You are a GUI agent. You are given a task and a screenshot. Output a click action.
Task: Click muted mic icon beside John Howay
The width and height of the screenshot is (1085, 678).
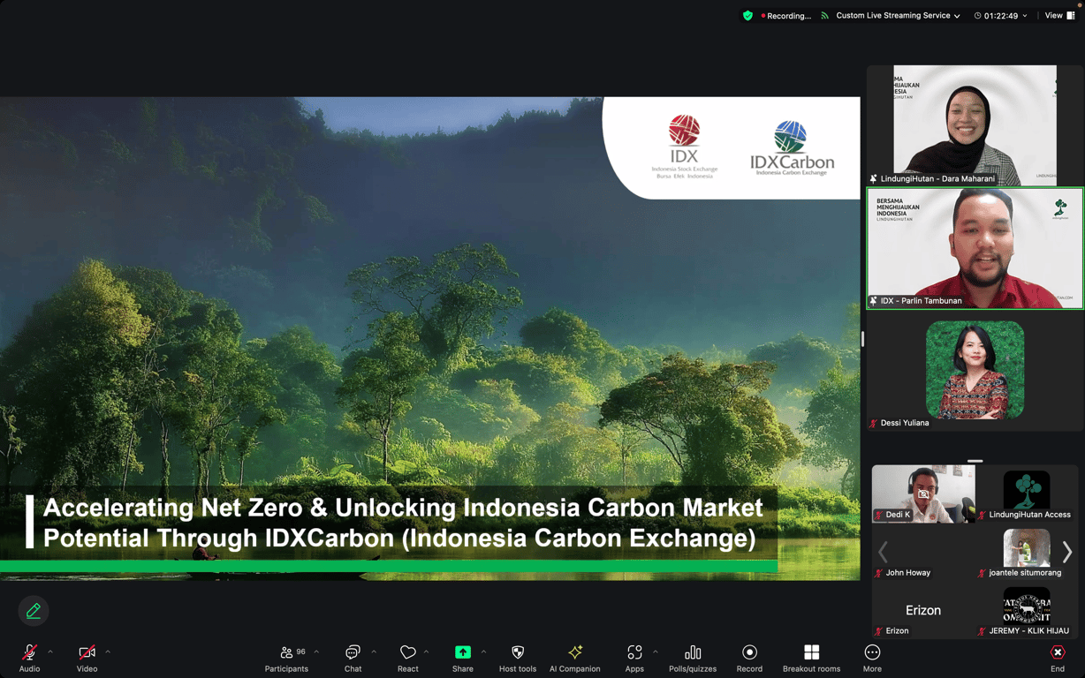[x=878, y=573]
